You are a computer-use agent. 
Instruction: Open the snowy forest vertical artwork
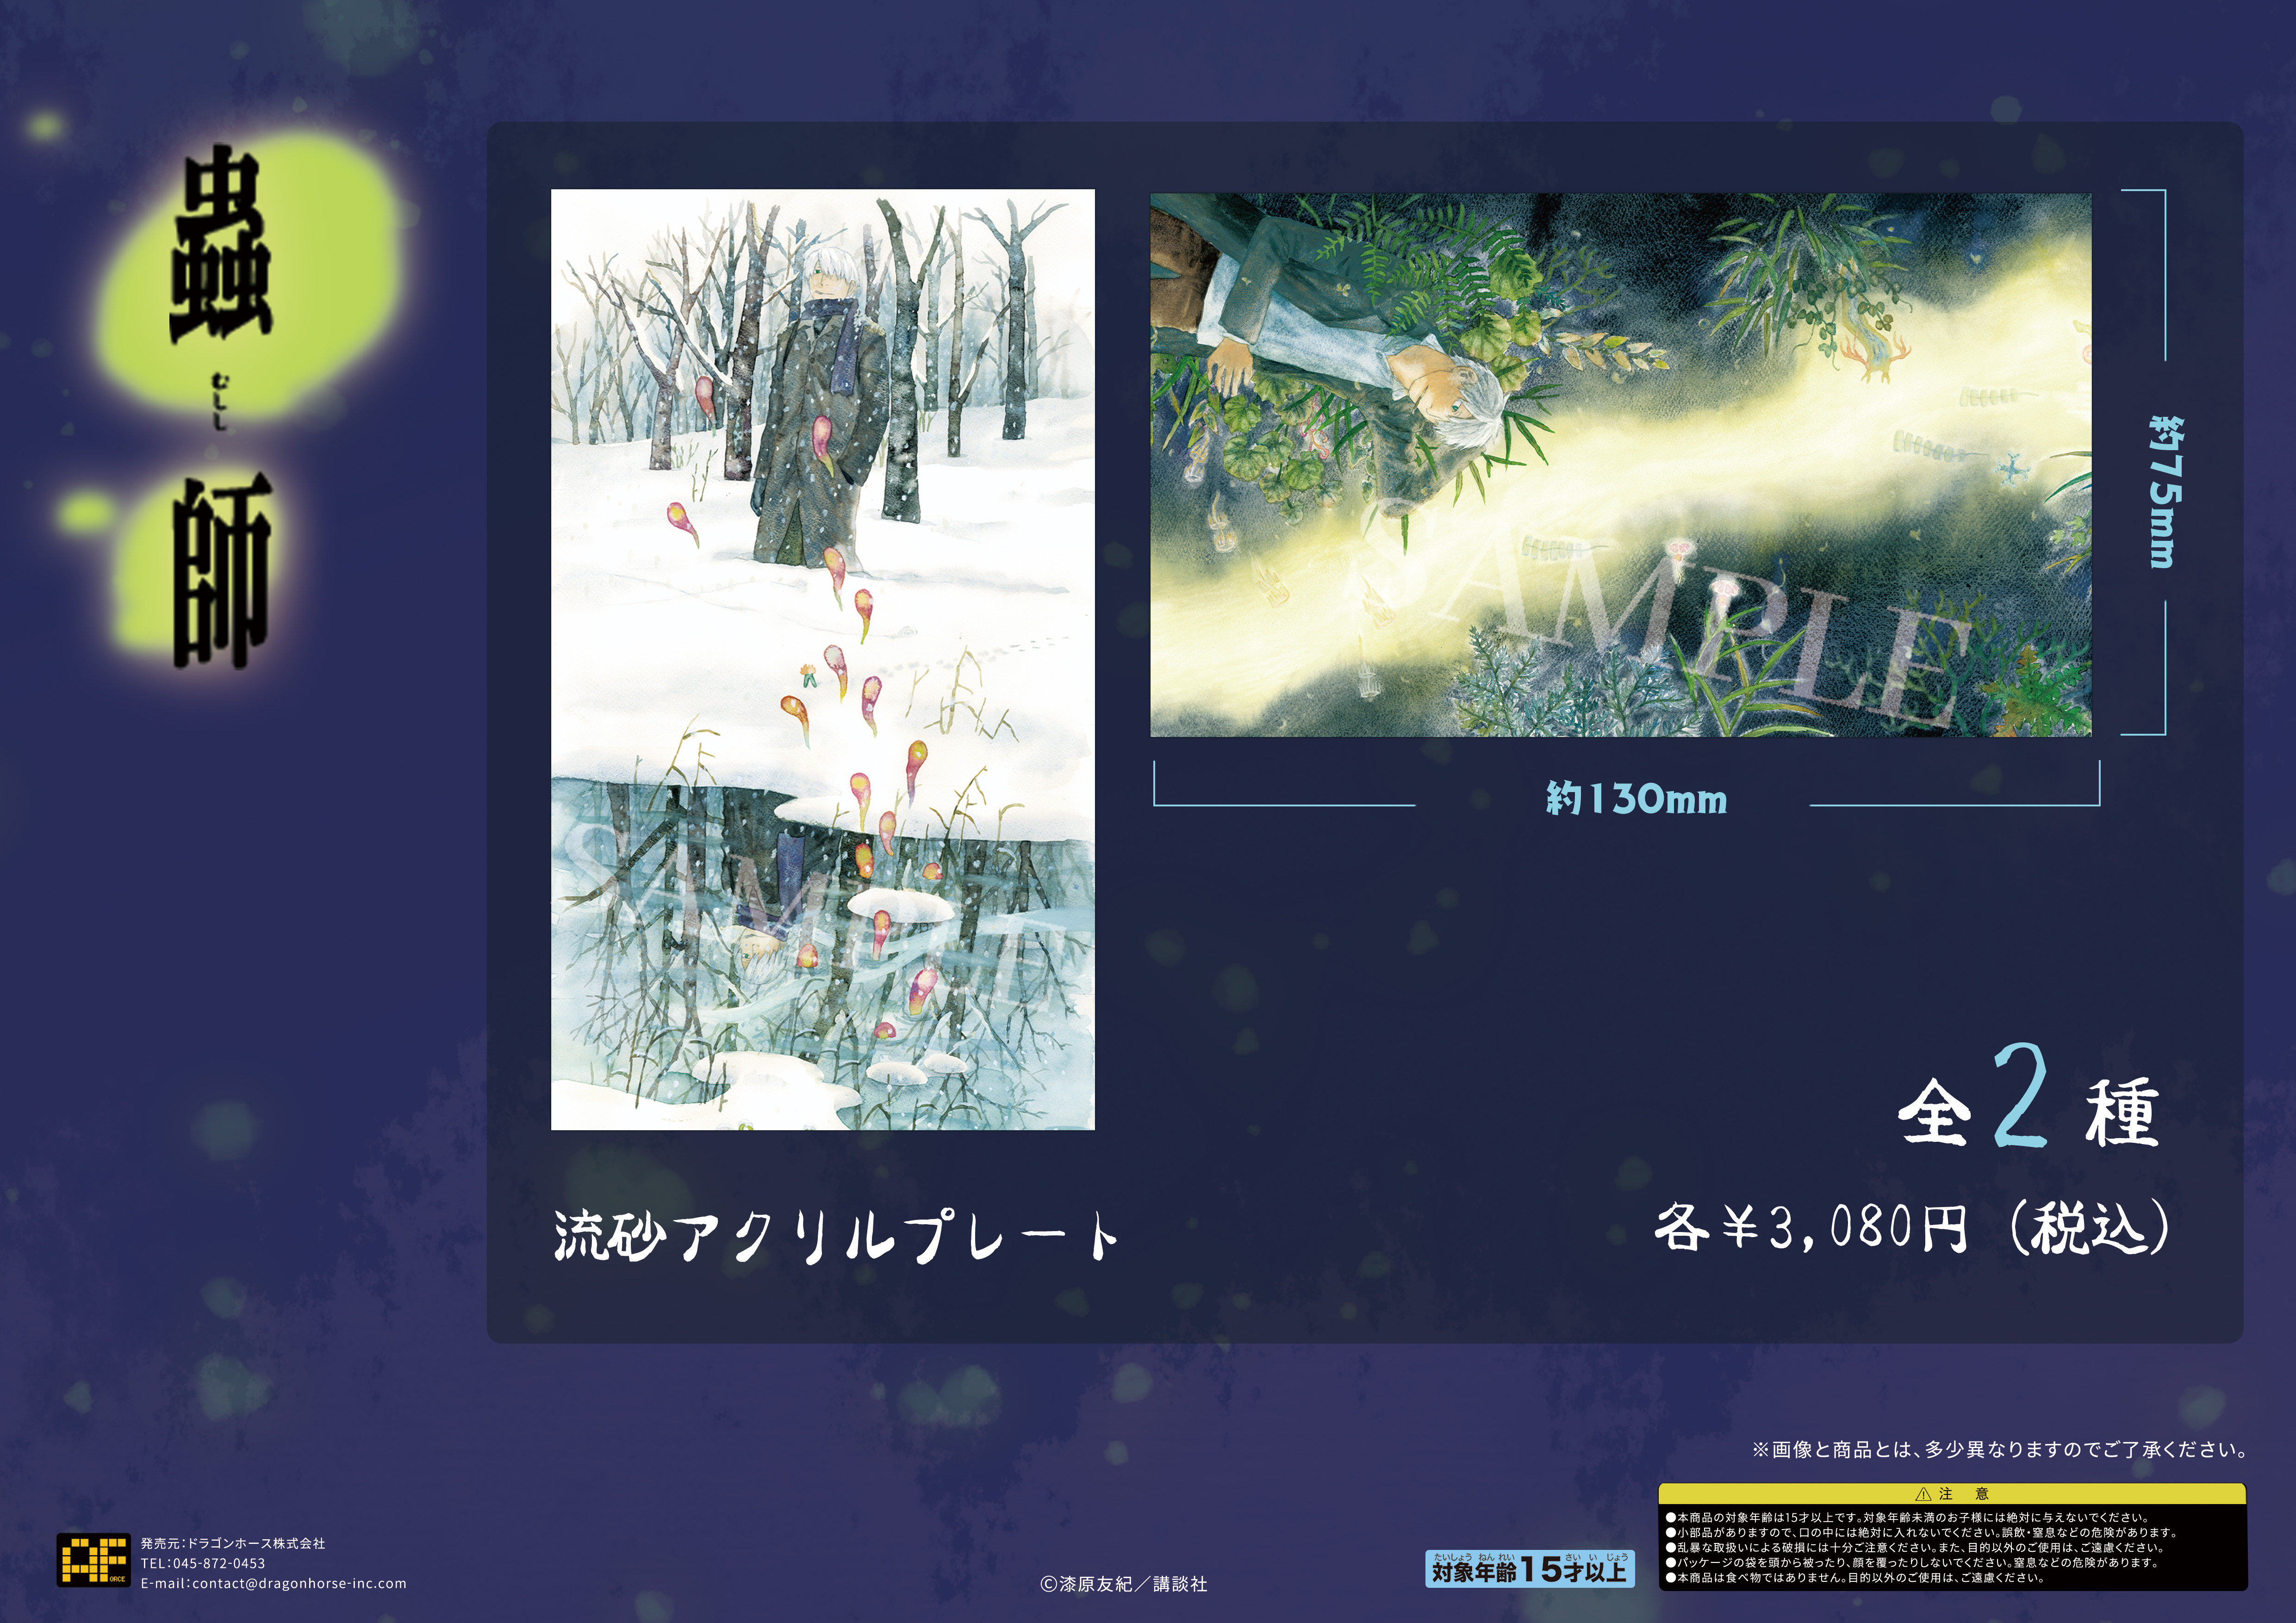pos(822,659)
